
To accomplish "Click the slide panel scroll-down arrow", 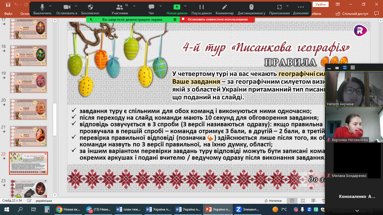I will pyautogui.click(x=55, y=195).
